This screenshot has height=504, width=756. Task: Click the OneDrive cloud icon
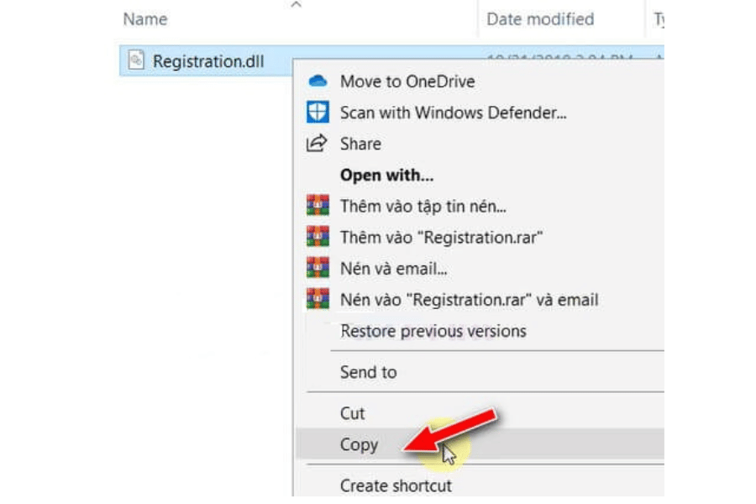pyautogui.click(x=317, y=81)
